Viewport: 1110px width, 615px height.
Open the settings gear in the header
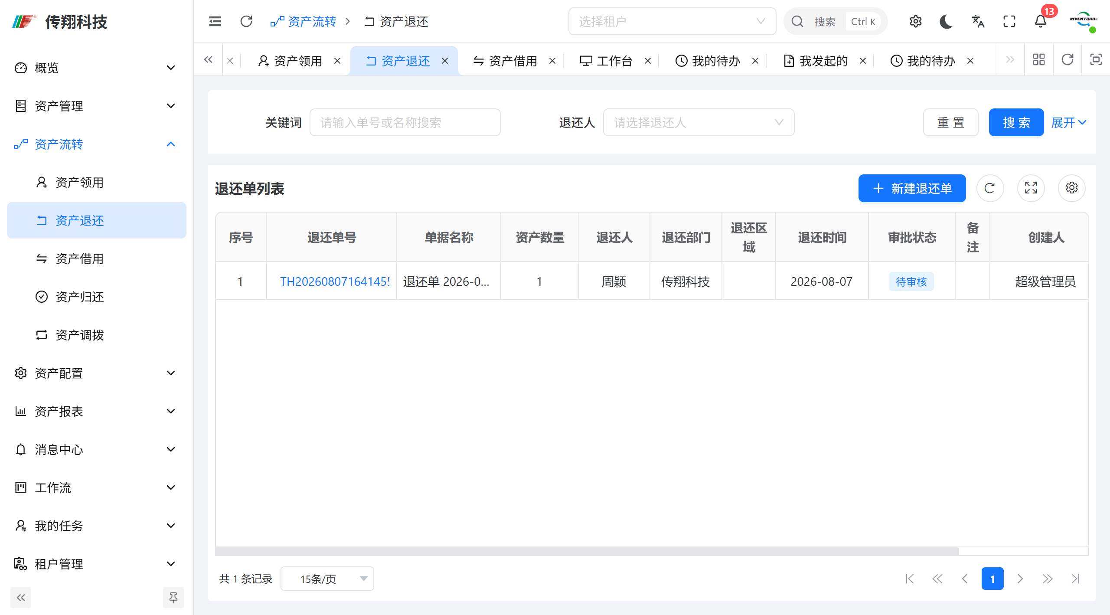click(915, 21)
